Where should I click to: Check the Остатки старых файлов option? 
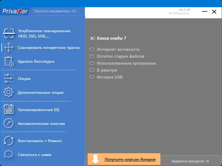pyautogui.click(x=92, y=56)
